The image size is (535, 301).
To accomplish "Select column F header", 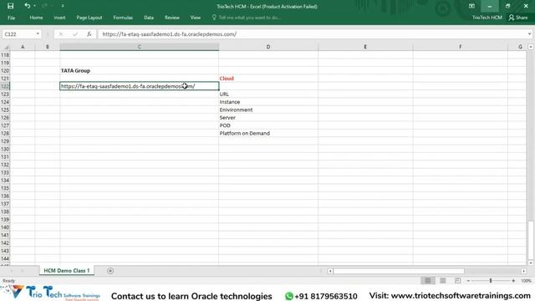I will click(460, 47).
